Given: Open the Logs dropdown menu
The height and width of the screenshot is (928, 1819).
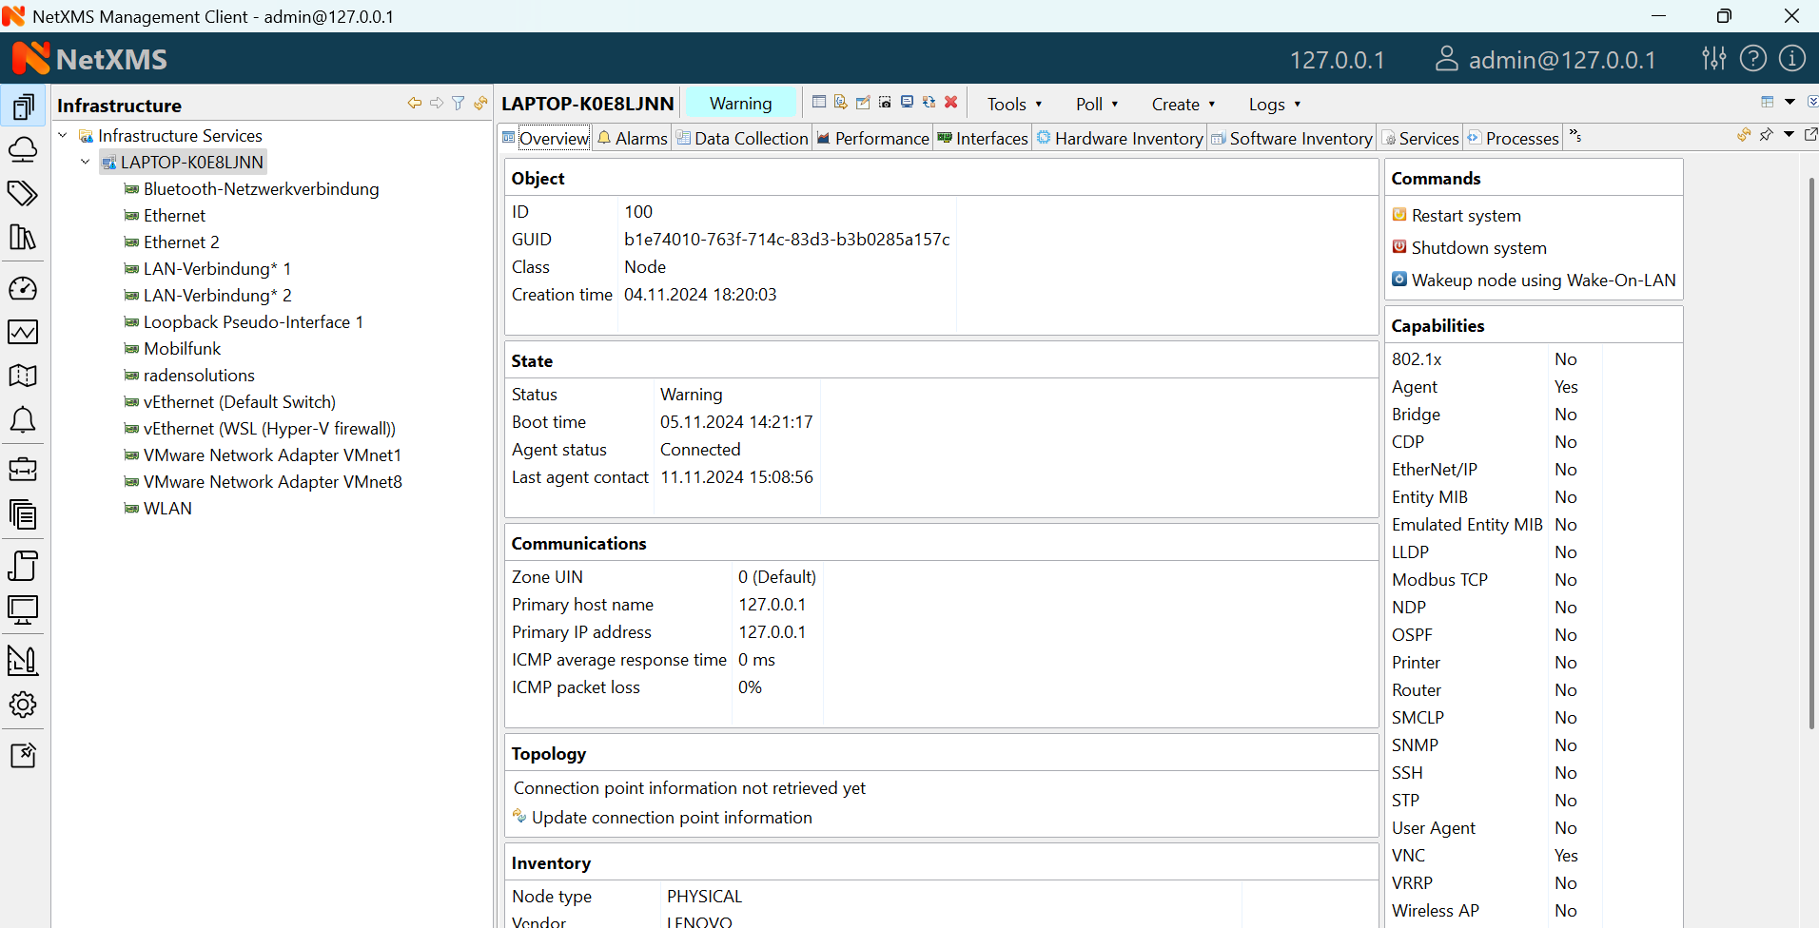Looking at the screenshot, I should click(x=1273, y=104).
